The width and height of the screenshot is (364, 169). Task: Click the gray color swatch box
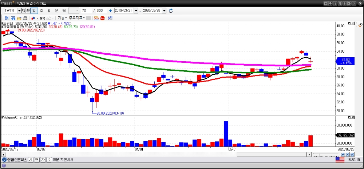(88, 18)
